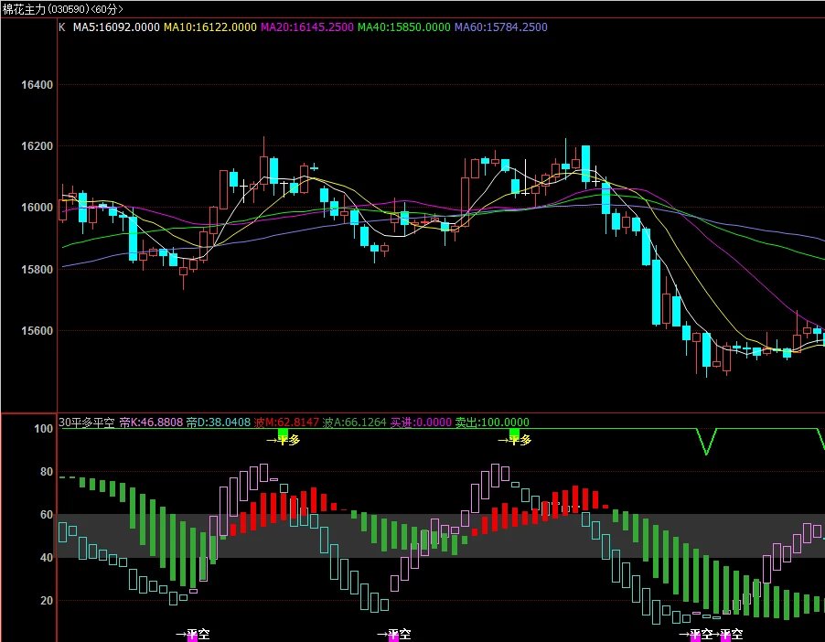Click the 15600 price axis label
This screenshot has height=642, width=825.
pyautogui.click(x=37, y=331)
